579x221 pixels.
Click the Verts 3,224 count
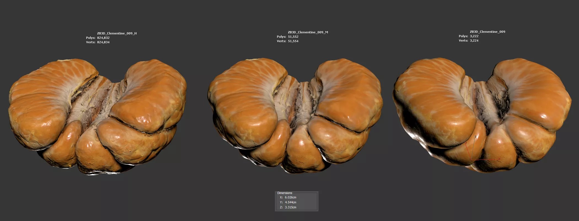474,41
